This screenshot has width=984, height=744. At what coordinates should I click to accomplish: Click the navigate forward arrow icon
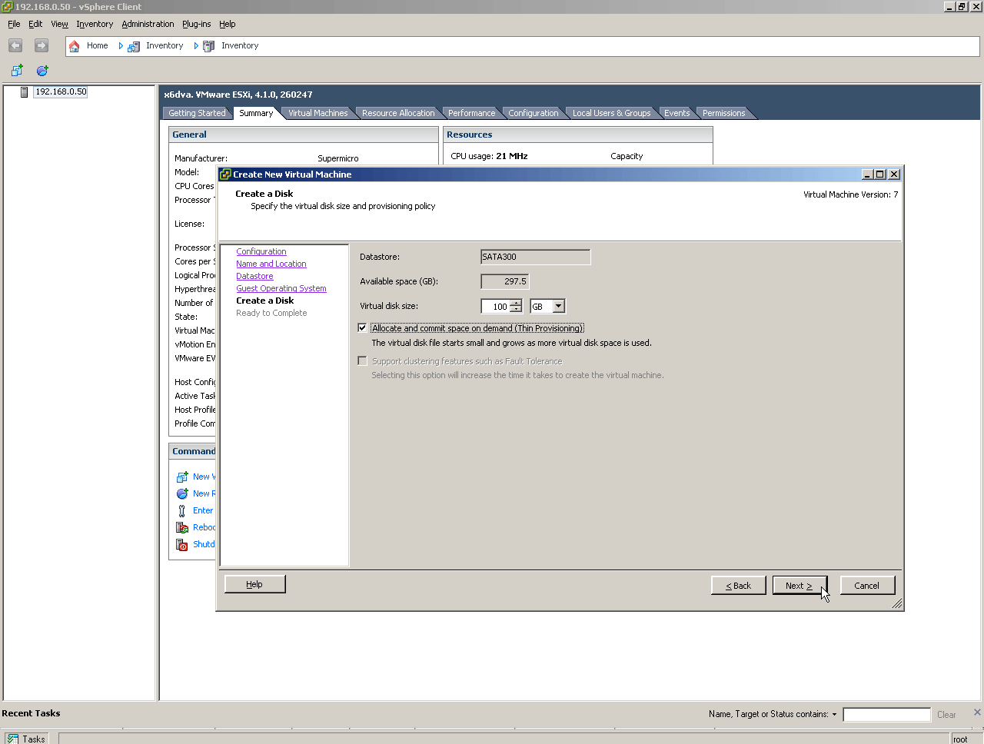[42, 46]
